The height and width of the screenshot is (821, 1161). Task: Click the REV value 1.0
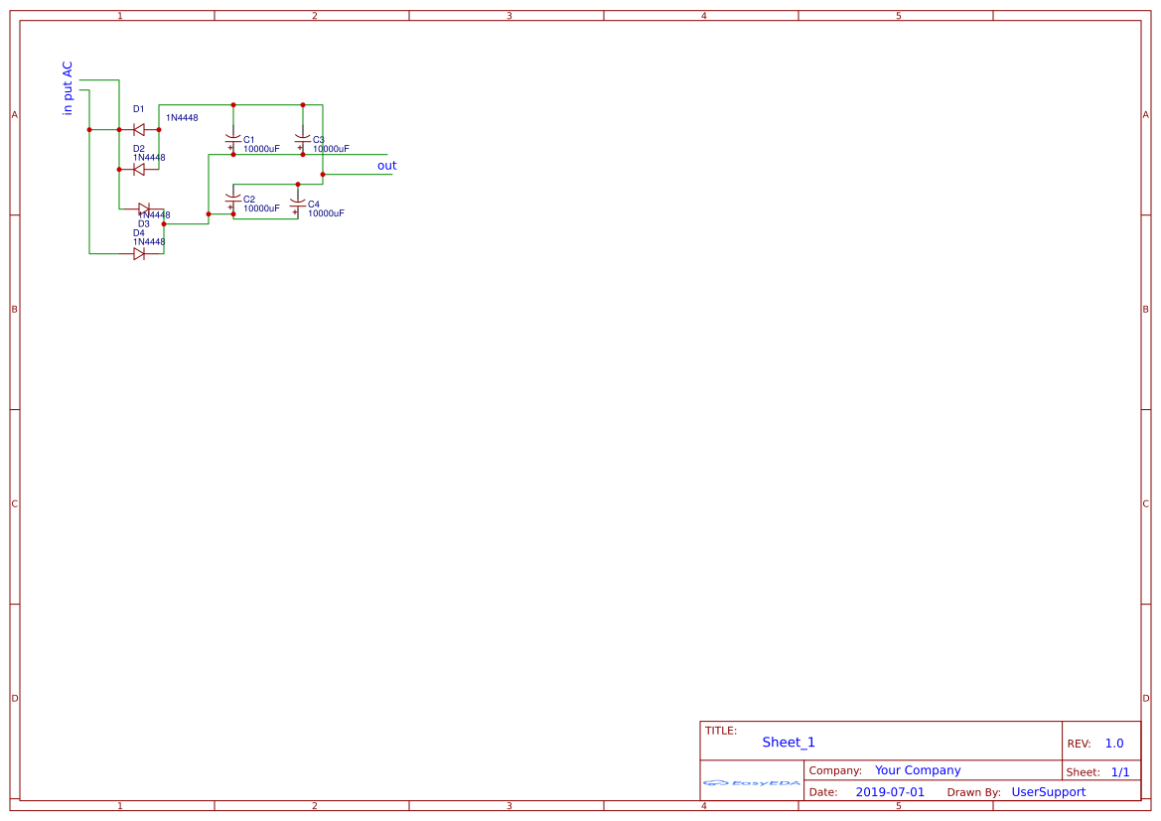(1114, 744)
